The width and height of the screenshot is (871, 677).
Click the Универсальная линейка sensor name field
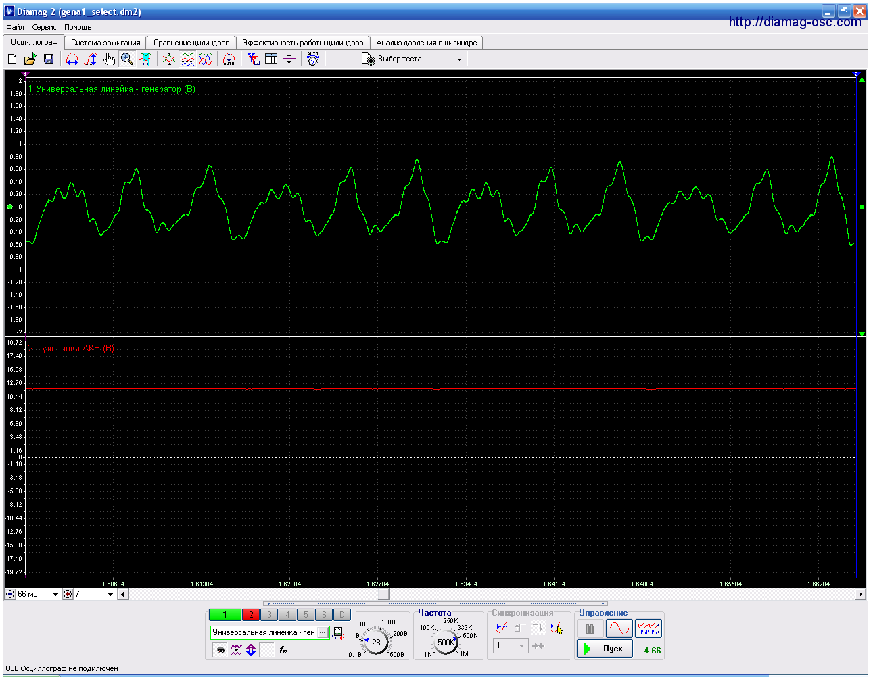point(264,632)
